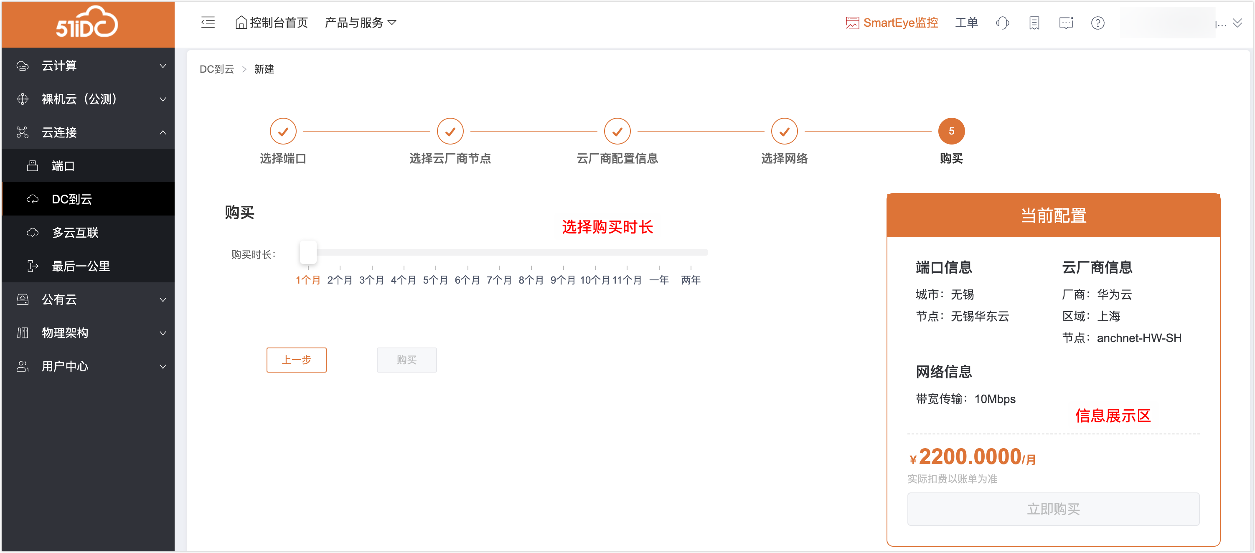Click the sidebar collapse hamburger icon
The image size is (1255, 553).
[x=208, y=23]
